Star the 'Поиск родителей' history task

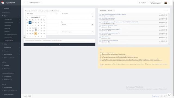coord(160,26)
